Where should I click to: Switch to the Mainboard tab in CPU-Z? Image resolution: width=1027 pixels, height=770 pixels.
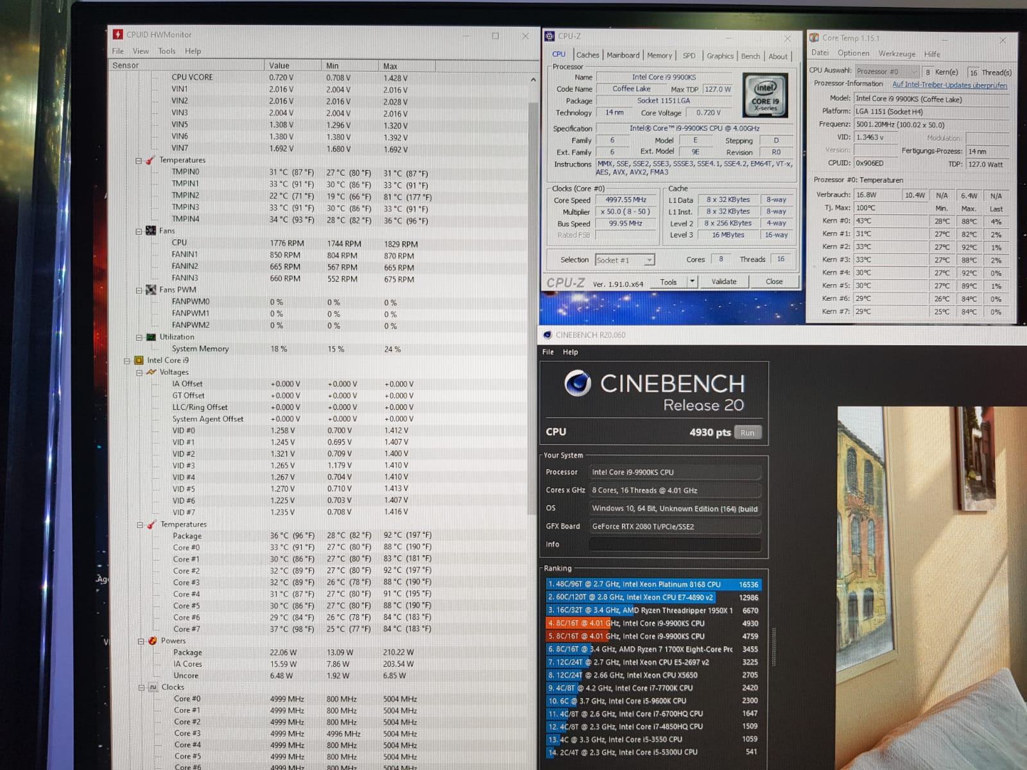(x=623, y=55)
